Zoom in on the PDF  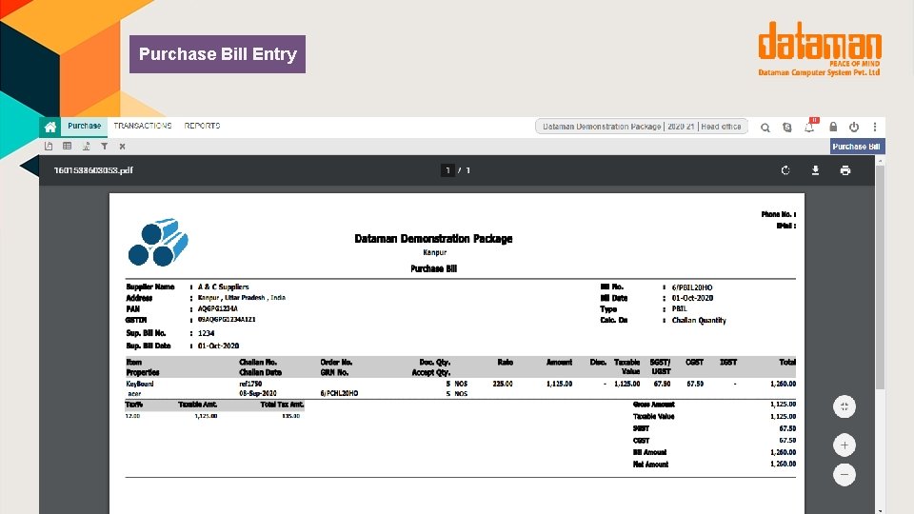point(844,445)
